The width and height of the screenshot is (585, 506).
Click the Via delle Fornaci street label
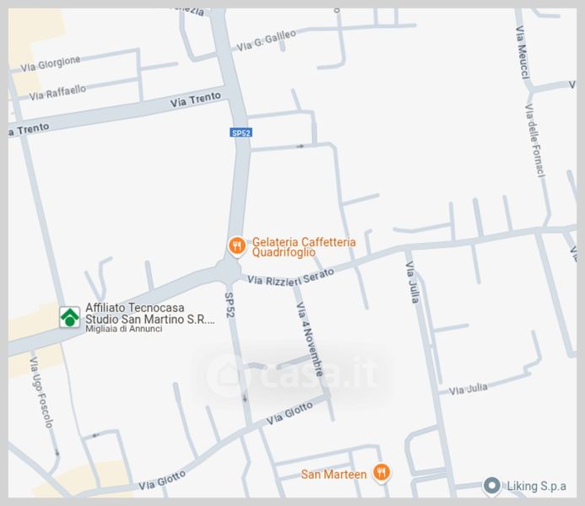tap(534, 141)
